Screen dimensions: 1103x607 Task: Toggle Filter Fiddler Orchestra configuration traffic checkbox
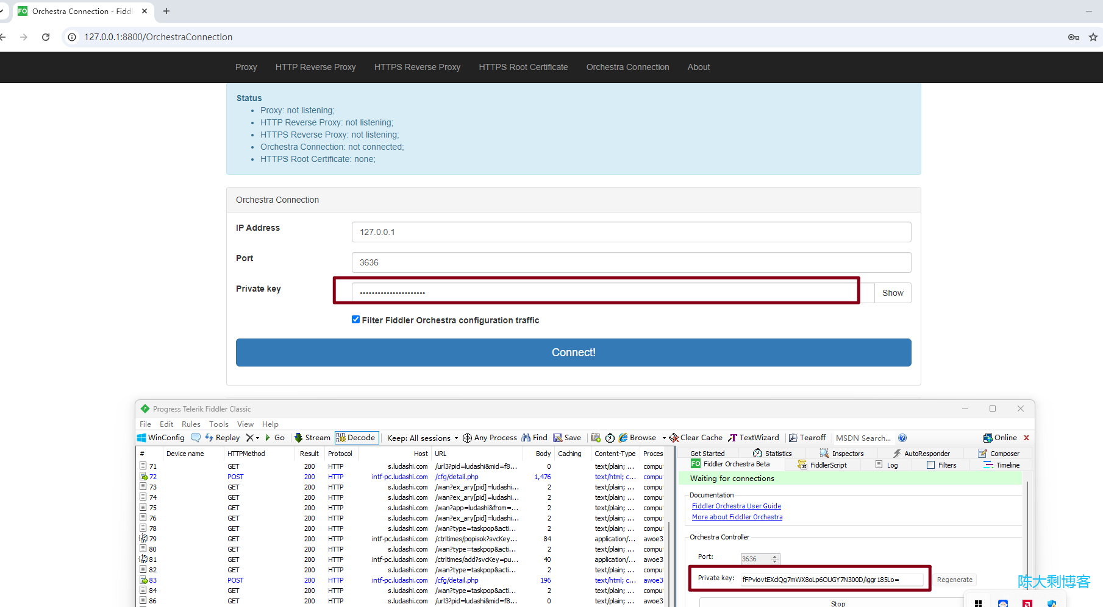click(x=355, y=320)
